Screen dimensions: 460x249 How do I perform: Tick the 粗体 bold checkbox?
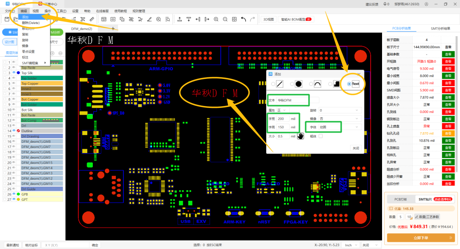321,136
